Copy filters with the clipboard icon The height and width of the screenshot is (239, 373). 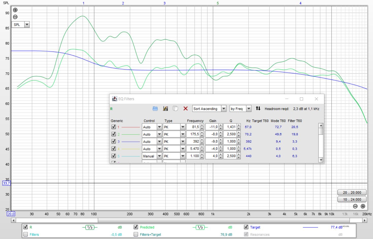[x=175, y=108]
